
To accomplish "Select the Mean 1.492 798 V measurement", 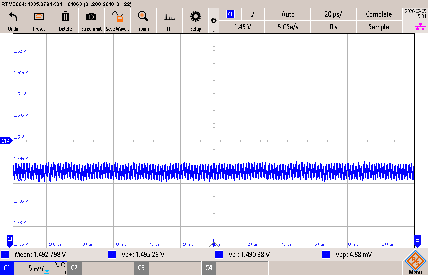I will tap(40, 255).
